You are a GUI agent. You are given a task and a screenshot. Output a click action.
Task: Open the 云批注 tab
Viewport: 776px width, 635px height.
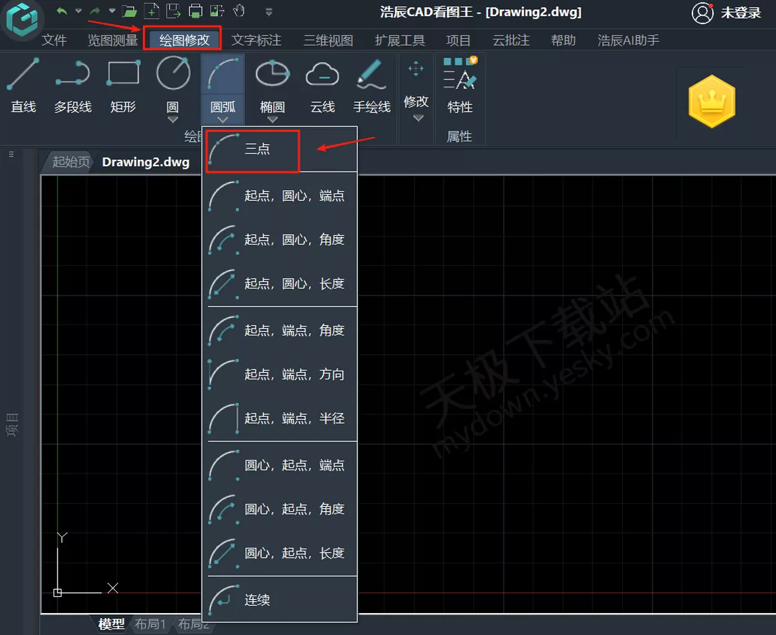click(x=511, y=40)
